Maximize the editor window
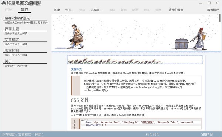Viewport: 222px width, 137px height. click(x=209, y=3)
